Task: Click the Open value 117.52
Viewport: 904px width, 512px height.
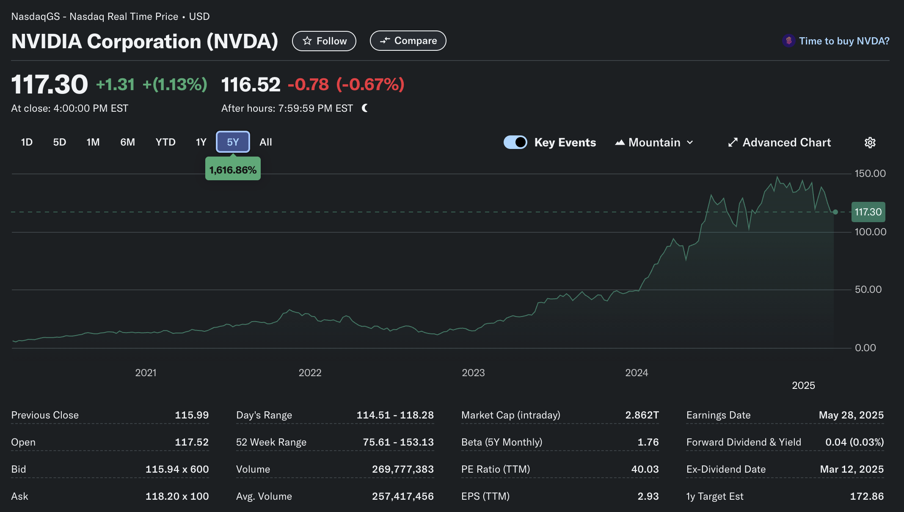Action: (192, 442)
